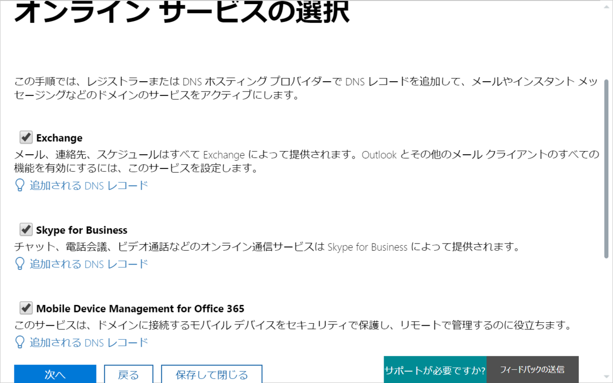Expand the dropdown arrow beside フィードバックの送信
Viewport: 613px width, 383px height.
[x=605, y=375]
